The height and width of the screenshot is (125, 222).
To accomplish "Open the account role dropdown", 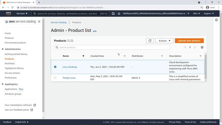I will click(x=156, y=14).
